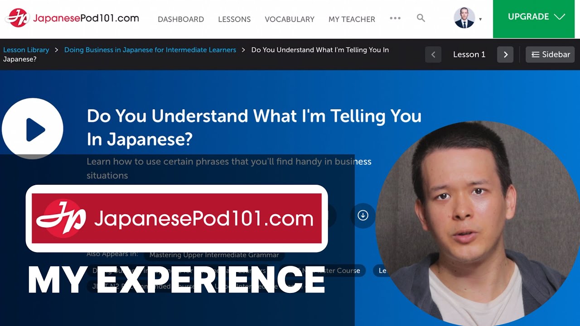The width and height of the screenshot is (580, 326).
Task: Go to the next lesson arrow
Action: click(505, 54)
